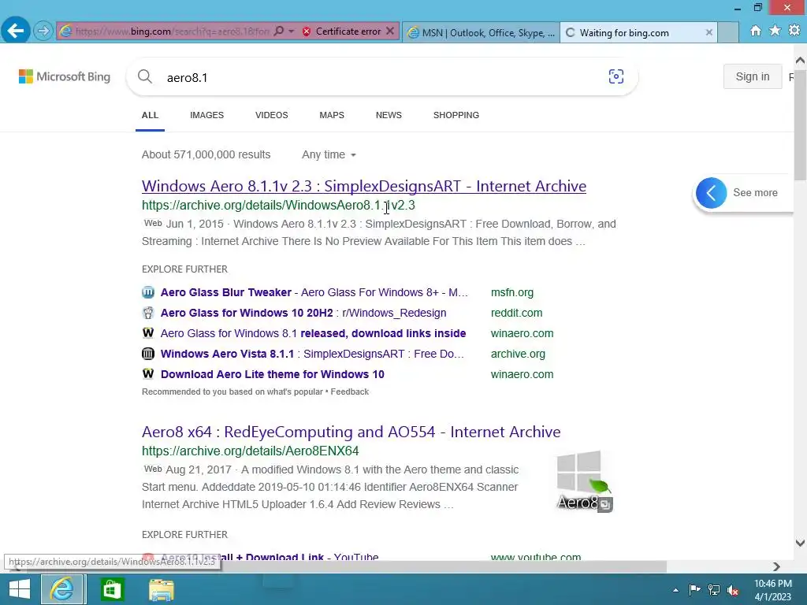Click the Microsoft Bing logo

pyautogui.click(x=65, y=76)
